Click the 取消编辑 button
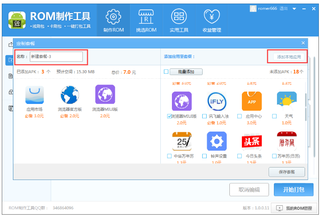Viewport: 322px width, 216px height. pos(249,190)
